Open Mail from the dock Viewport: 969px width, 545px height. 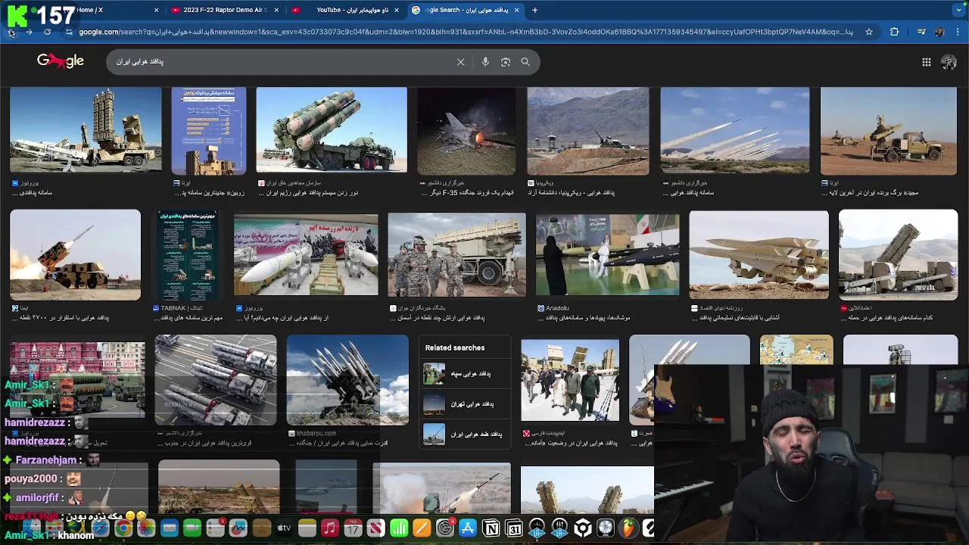click(170, 528)
